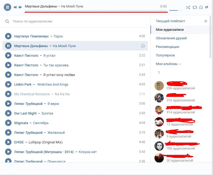Image resolution: width=213 pixels, height=175 pixels.
Task: Open Текущий плейлист tab
Action: pos(170,21)
